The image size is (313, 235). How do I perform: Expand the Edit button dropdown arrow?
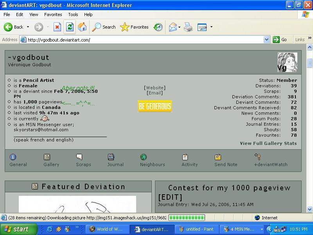(x=211, y=27)
